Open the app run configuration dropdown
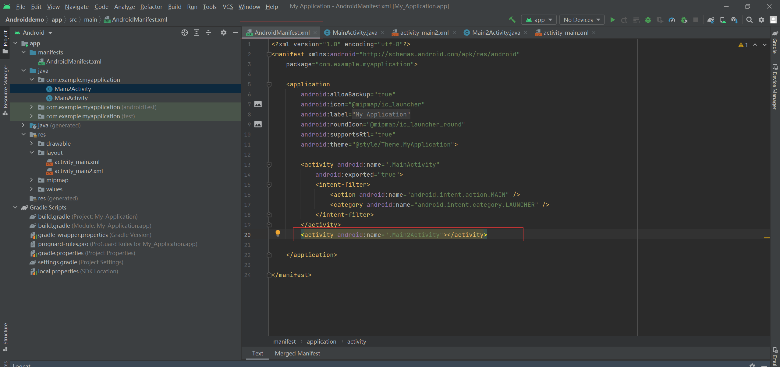780x367 pixels. [x=539, y=20]
